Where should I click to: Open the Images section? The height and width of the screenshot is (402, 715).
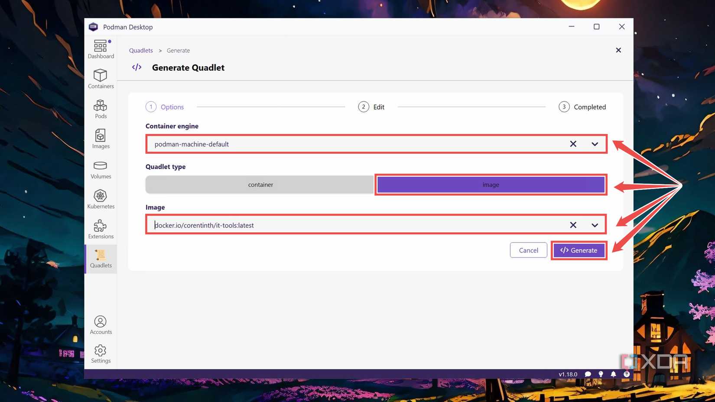coord(101,139)
